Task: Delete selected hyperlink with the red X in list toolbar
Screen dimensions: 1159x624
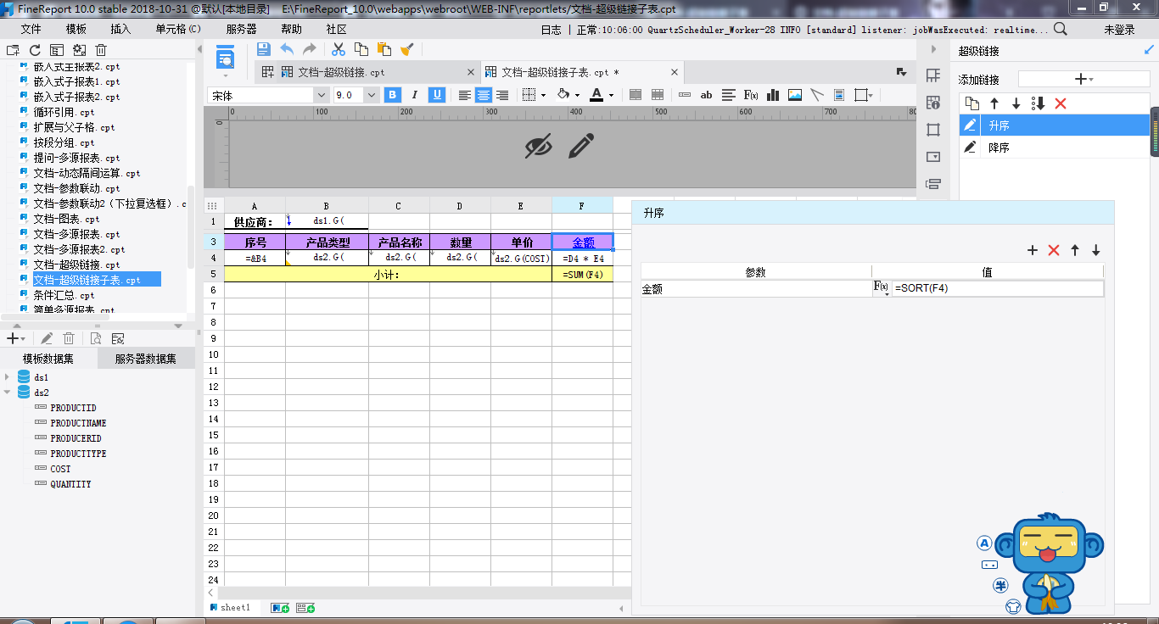Action: [x=1060, y=103]
